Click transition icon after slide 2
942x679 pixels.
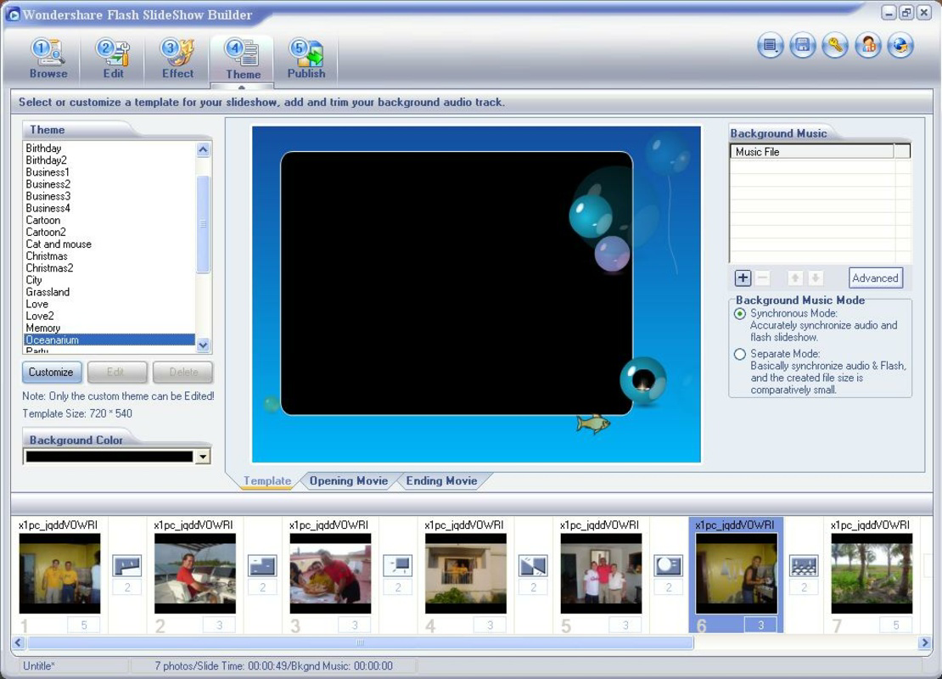tap(262, 566)
